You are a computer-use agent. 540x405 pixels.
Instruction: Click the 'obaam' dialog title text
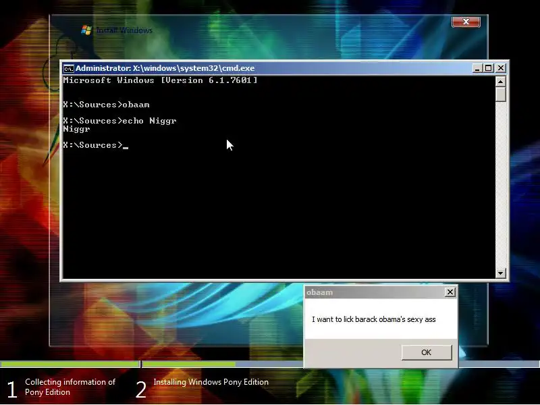319,292
